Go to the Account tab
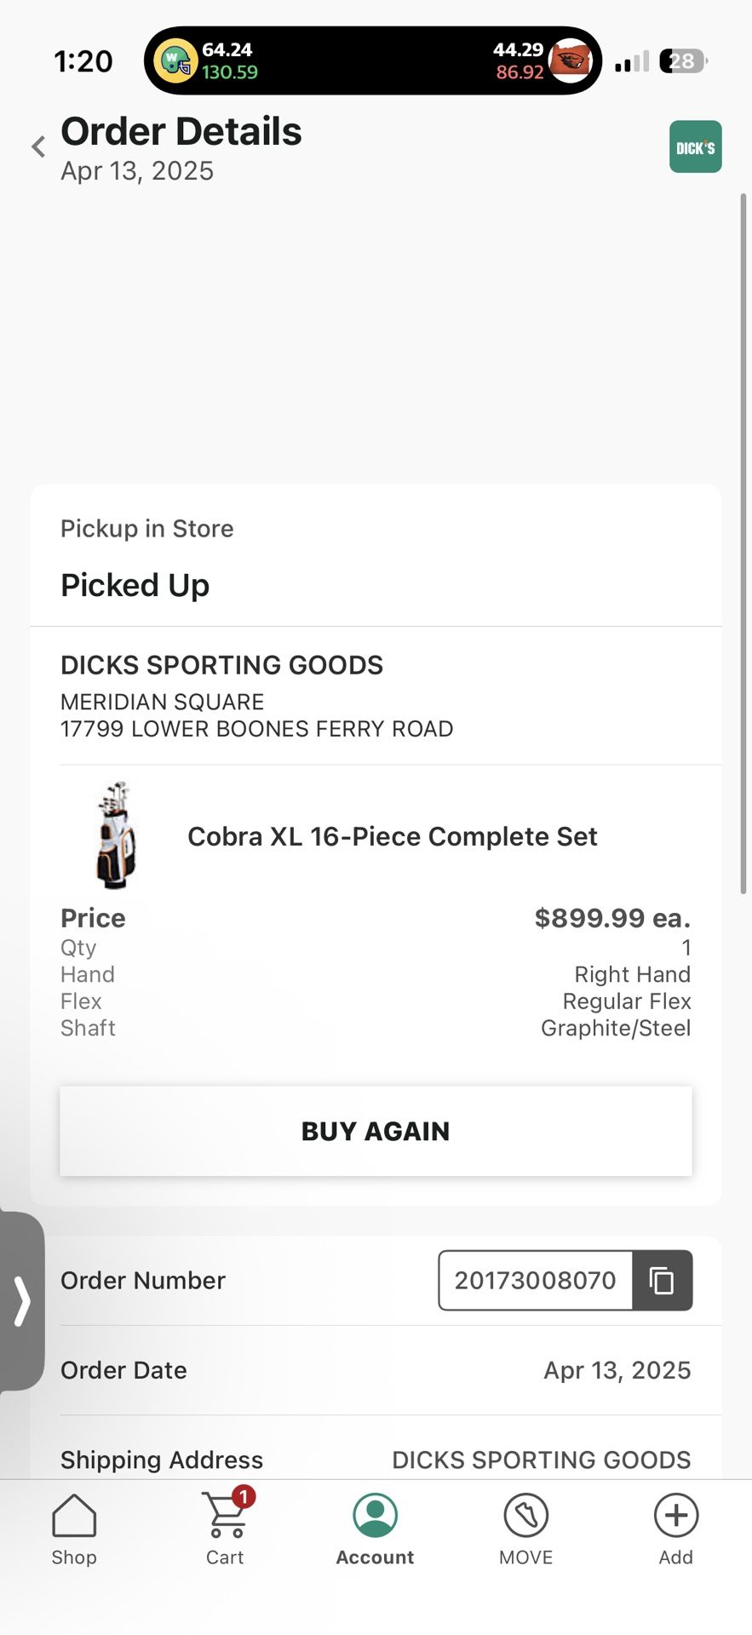 375,1529
